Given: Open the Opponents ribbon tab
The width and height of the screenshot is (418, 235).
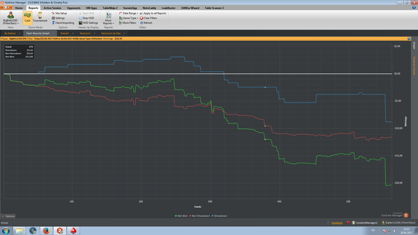Looking at the screenshot, I should (73, 8).
